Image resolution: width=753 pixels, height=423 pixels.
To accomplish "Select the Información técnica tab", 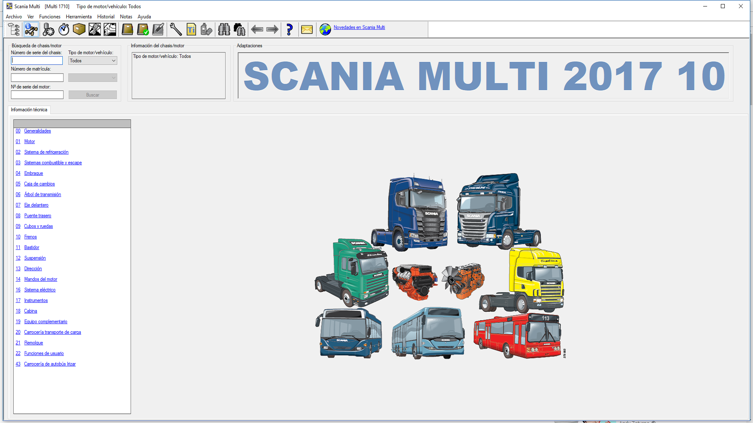I will [29, 110].
